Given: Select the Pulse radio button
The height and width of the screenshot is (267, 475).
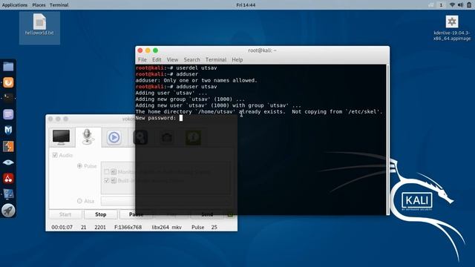Looking at the screenshot, I should [79, 166].
